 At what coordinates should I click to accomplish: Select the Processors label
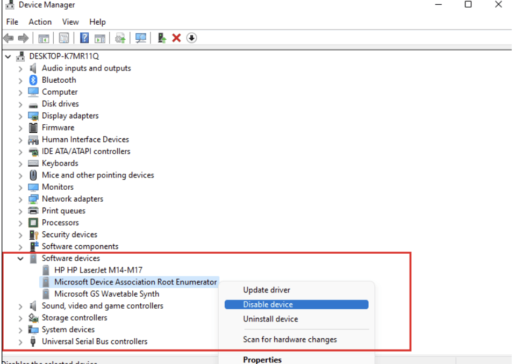pyautogui.click(x=60, y=223)
